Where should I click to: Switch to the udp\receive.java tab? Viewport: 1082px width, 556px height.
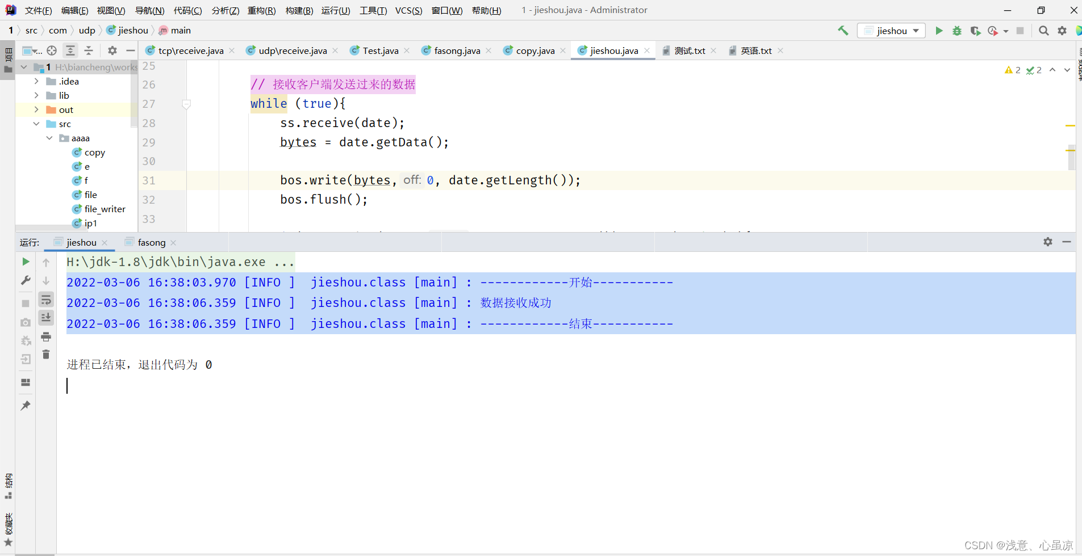coord(293,50)
